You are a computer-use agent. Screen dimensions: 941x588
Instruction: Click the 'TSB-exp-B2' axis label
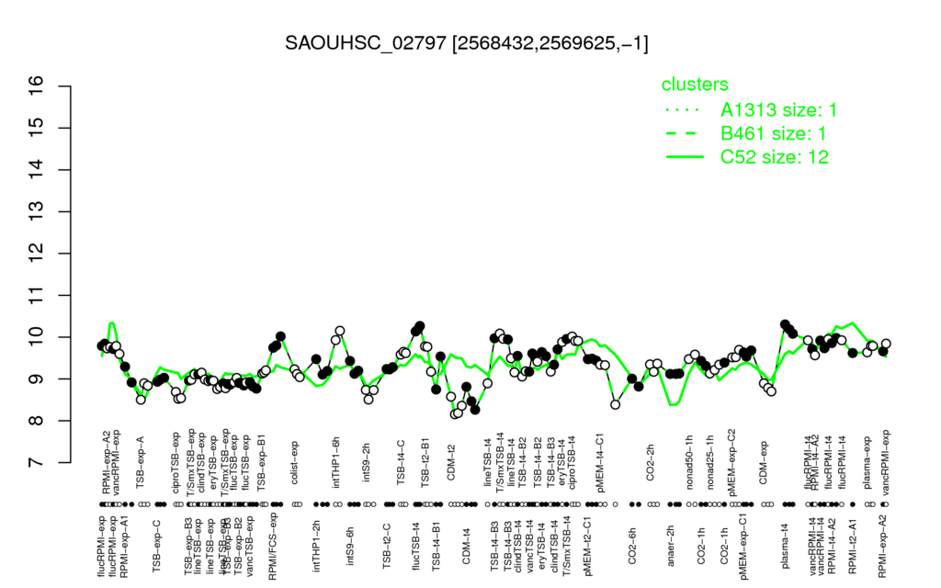(238, 545)
